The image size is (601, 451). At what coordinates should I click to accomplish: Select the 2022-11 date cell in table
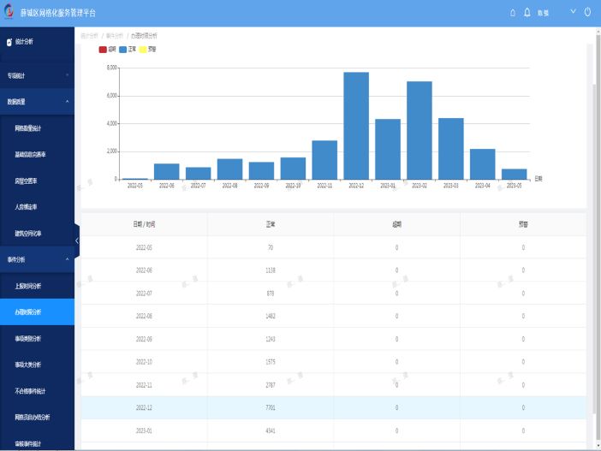click(x=144, y=385)
